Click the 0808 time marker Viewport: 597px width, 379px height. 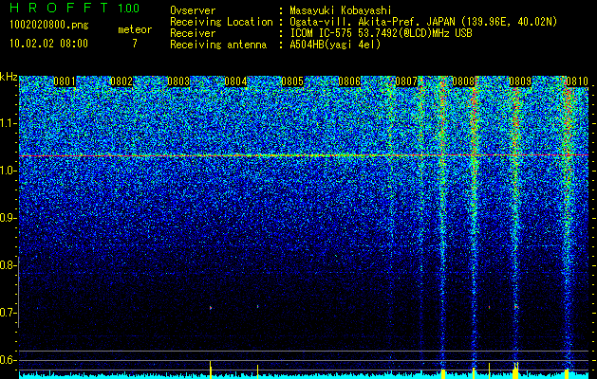[463, 81]
